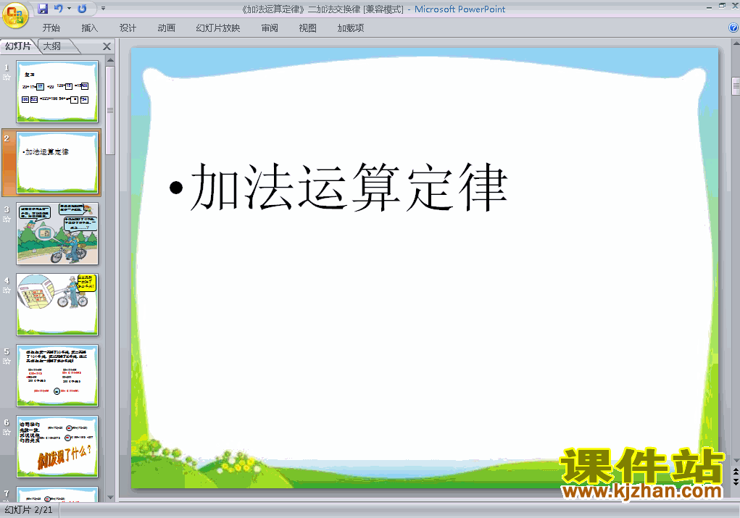This screenshot has height=518, width=740.
Task: Go to previous slide with double-up arrow
Action: (736, 472)
